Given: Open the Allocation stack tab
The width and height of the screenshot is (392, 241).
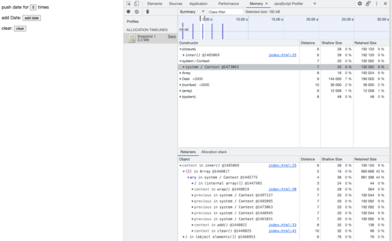Looking at the screenshot, I should tap(214, 152).
